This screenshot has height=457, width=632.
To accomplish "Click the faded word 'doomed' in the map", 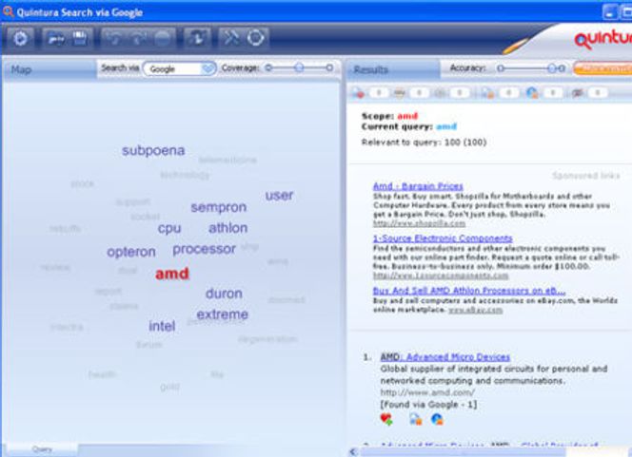I will [x=286, y=300].
